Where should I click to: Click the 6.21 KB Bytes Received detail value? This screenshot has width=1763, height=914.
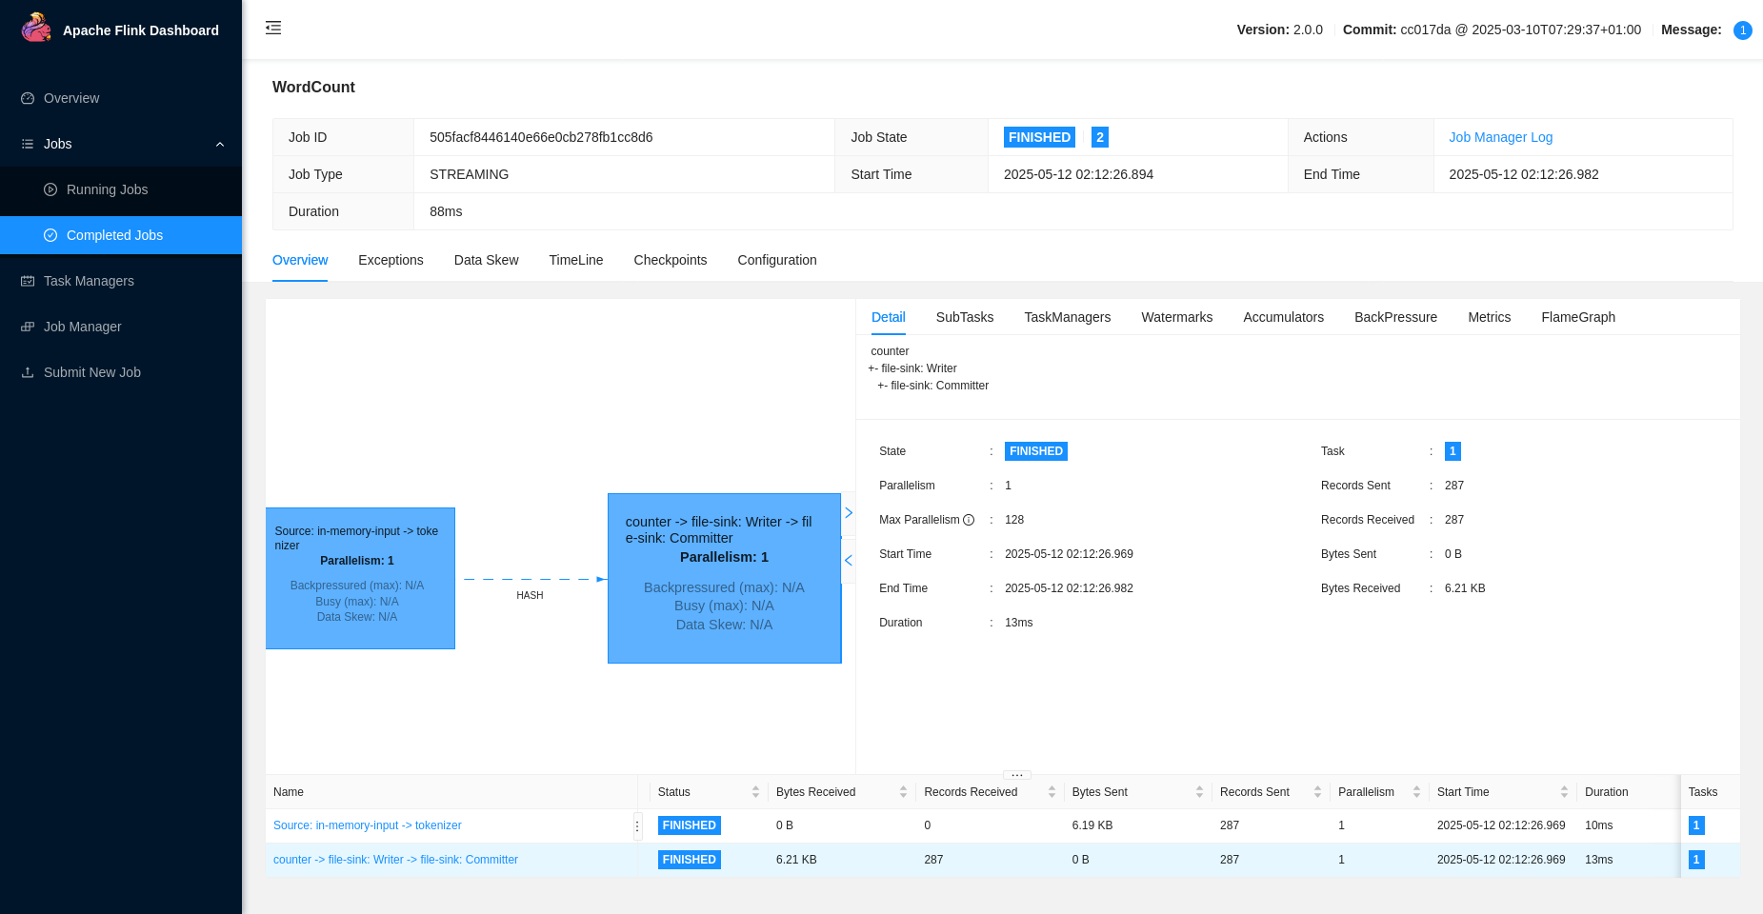[x=1465, y=588]
